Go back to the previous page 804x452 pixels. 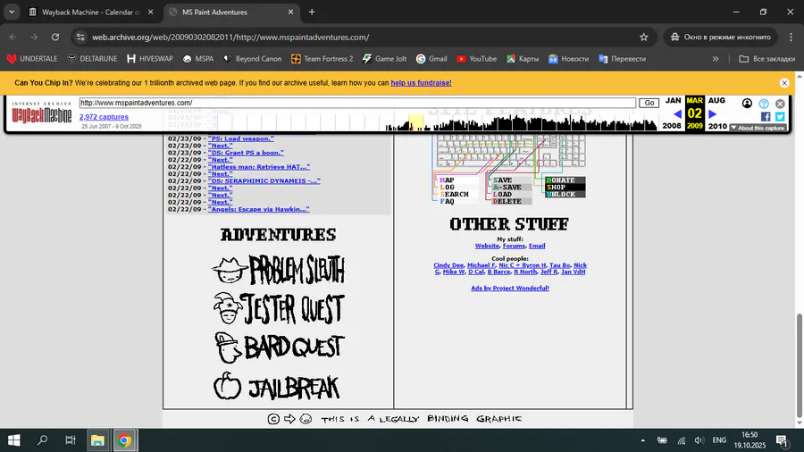(x=13, y=37)
